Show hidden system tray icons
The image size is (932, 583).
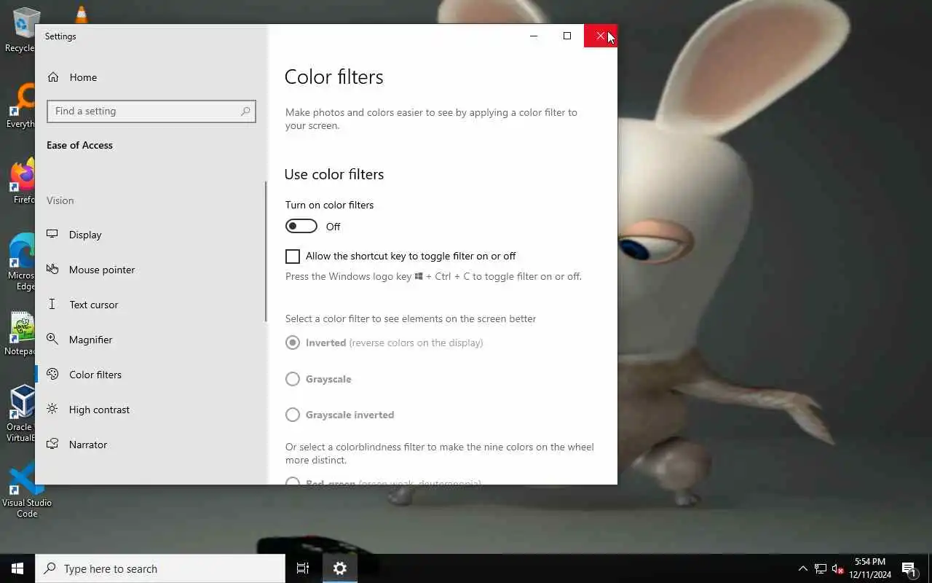802,568
